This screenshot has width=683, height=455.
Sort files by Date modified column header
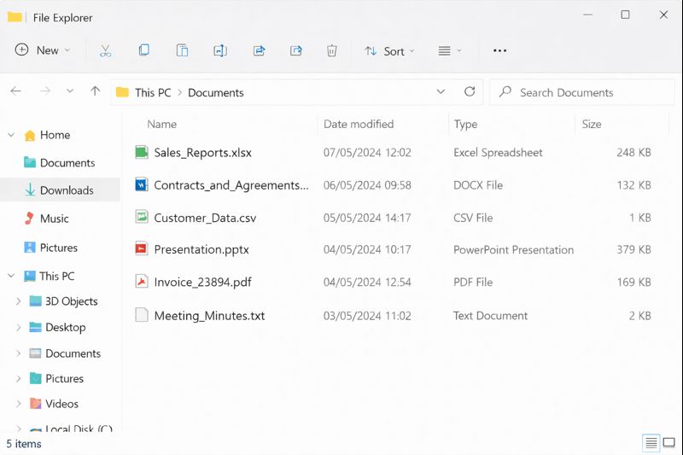359,124
